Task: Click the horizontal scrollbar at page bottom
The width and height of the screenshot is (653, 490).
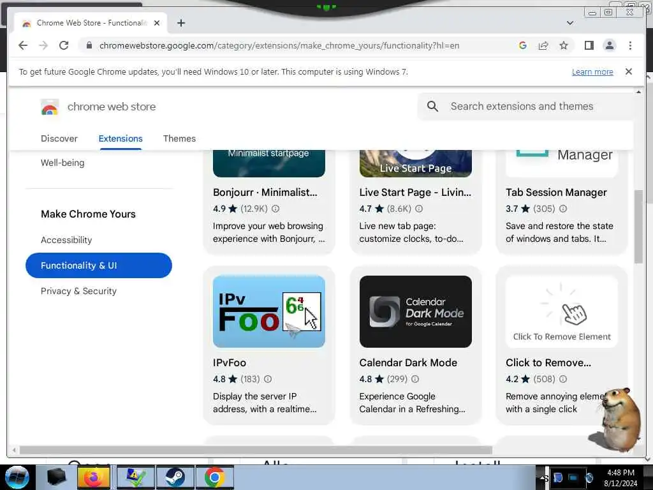Action: [x=256, y=450]
